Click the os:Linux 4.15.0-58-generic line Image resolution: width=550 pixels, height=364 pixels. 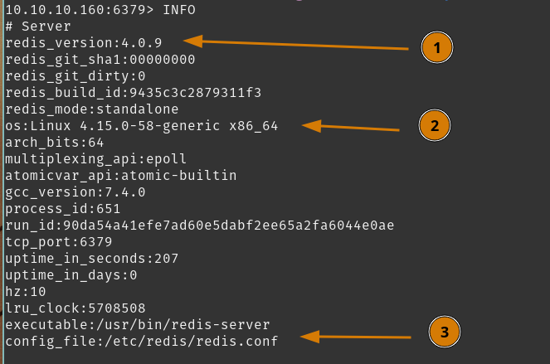coord(141,126)
